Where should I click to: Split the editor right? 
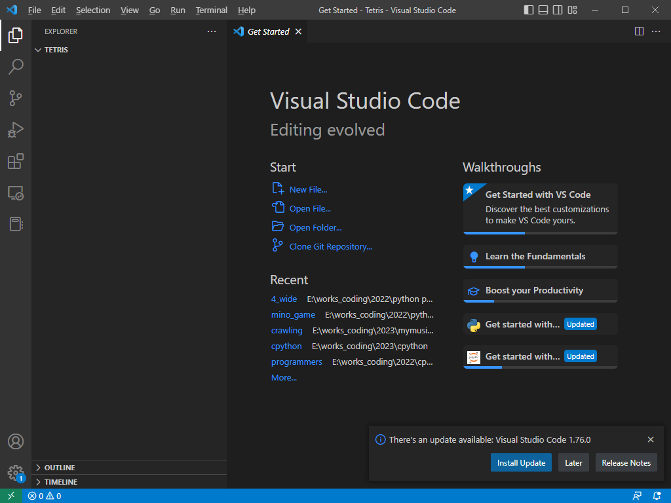tap(639, 31)
